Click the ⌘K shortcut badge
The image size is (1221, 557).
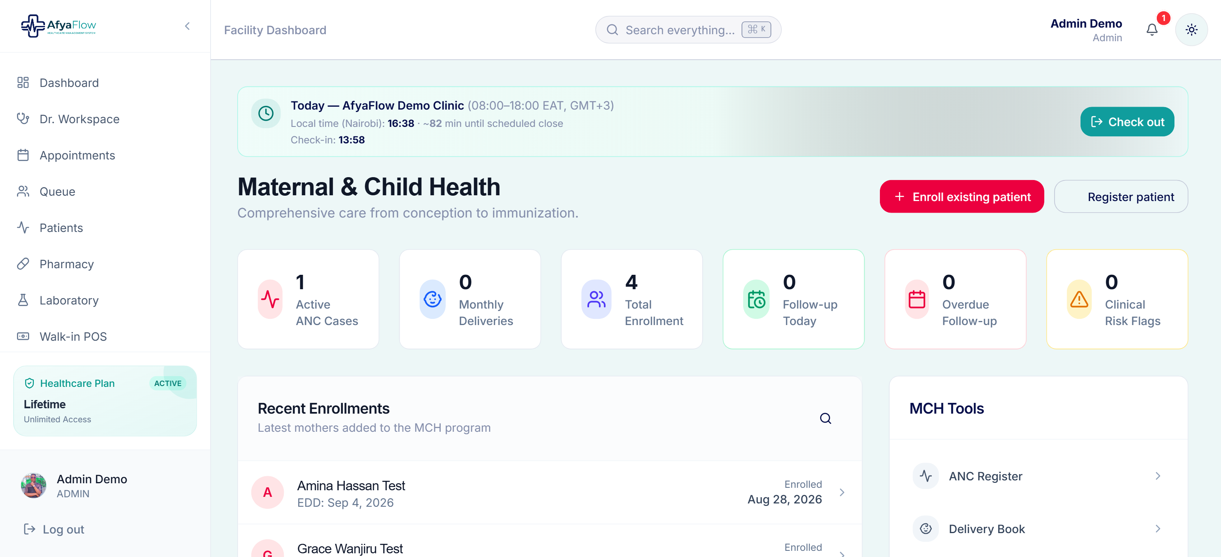[x=756, y=29]
